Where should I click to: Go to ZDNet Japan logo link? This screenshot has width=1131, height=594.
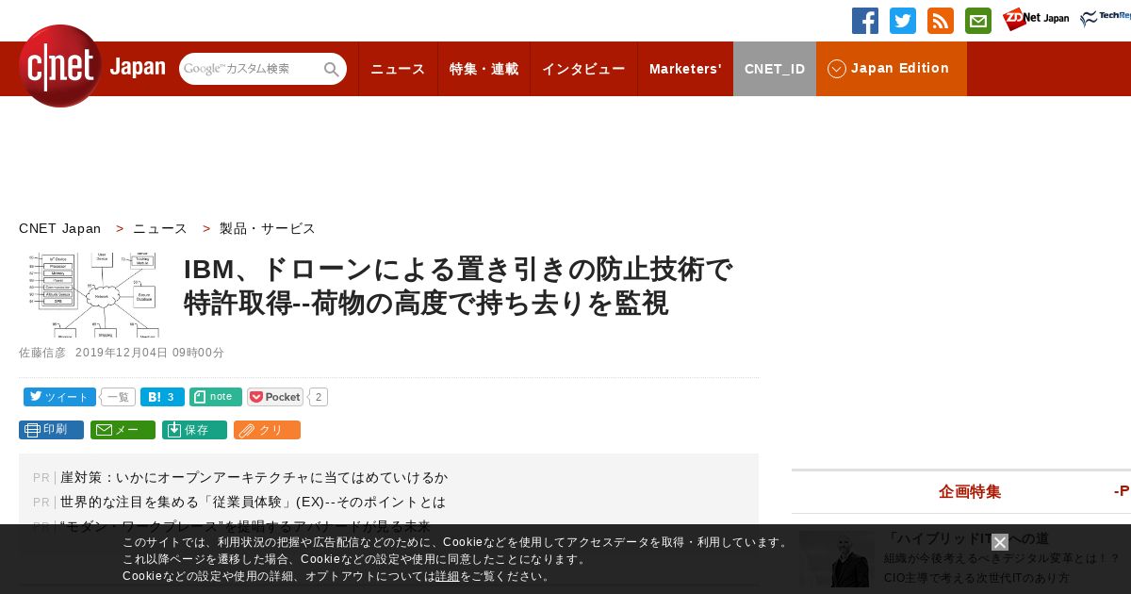click(1036, 19)
